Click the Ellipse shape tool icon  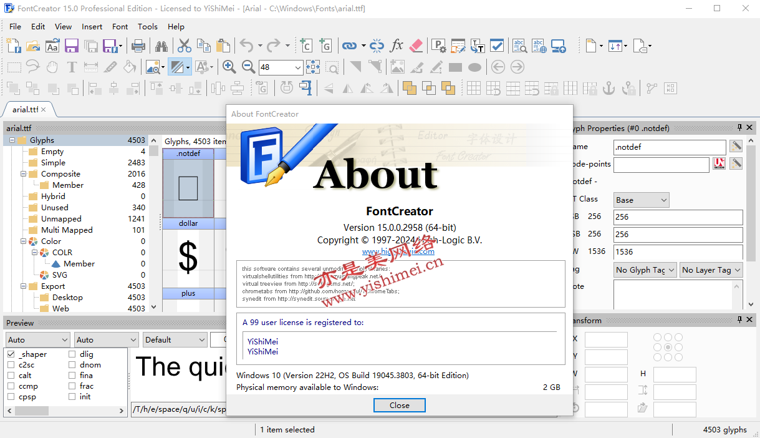click(474, 67)
